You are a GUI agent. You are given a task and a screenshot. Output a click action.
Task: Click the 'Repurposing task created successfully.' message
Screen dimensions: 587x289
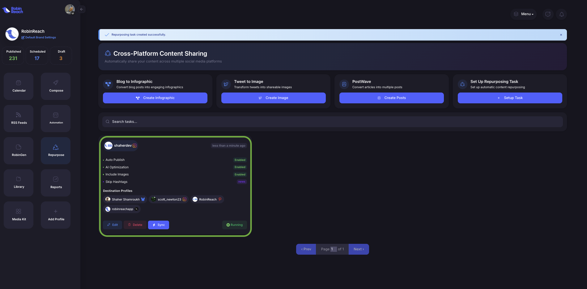[x=138, y=35]
